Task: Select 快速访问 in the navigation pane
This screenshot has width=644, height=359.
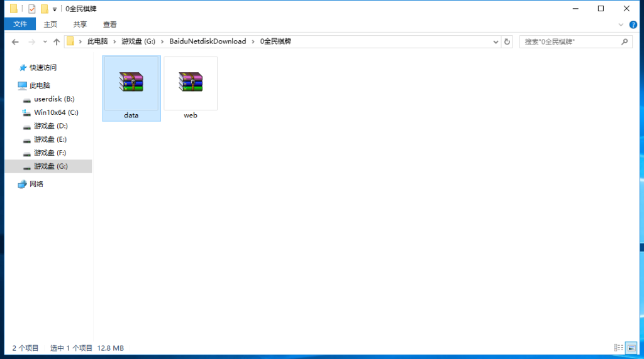Action: point(43,68)
